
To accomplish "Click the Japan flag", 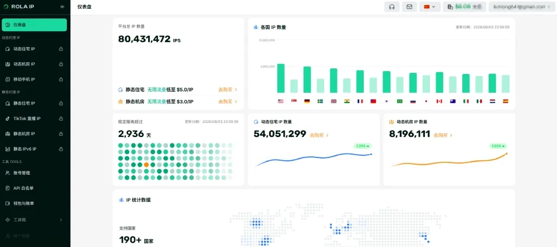I will [426, 101].
